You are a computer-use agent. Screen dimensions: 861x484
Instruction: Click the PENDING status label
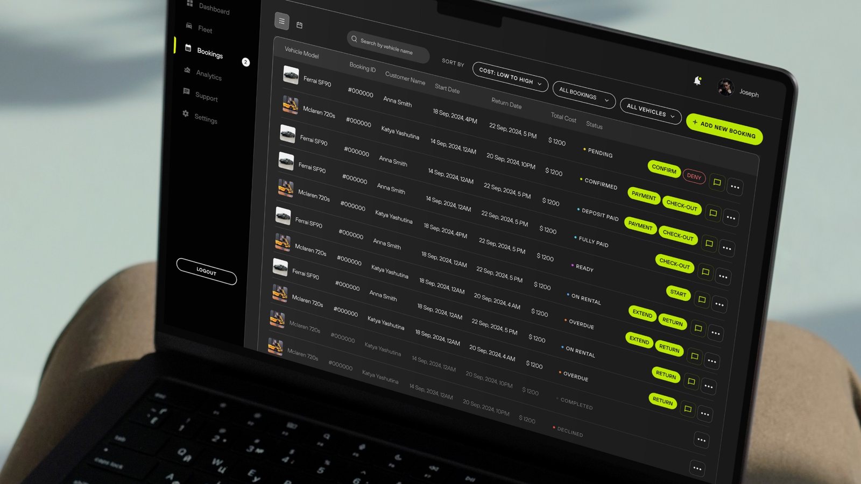598,152
